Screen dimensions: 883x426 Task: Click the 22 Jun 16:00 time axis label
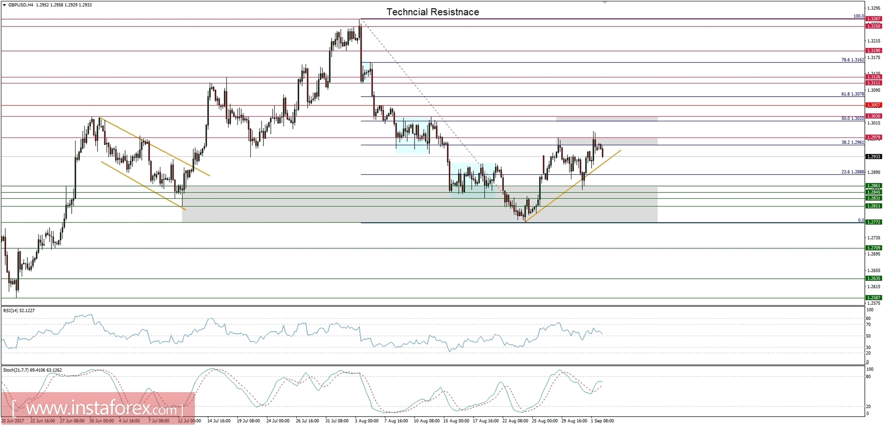tap(43, 421)
